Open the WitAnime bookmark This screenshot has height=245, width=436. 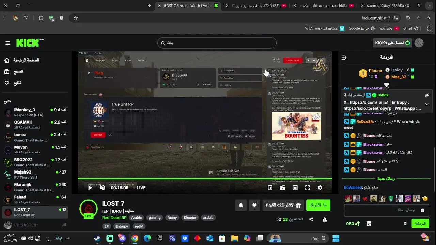coord(324,29)
